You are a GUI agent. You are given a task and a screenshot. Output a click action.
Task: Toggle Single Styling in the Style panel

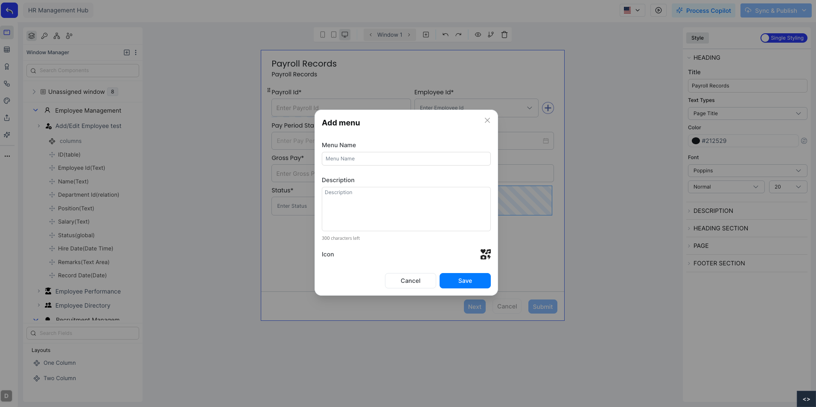783,38
